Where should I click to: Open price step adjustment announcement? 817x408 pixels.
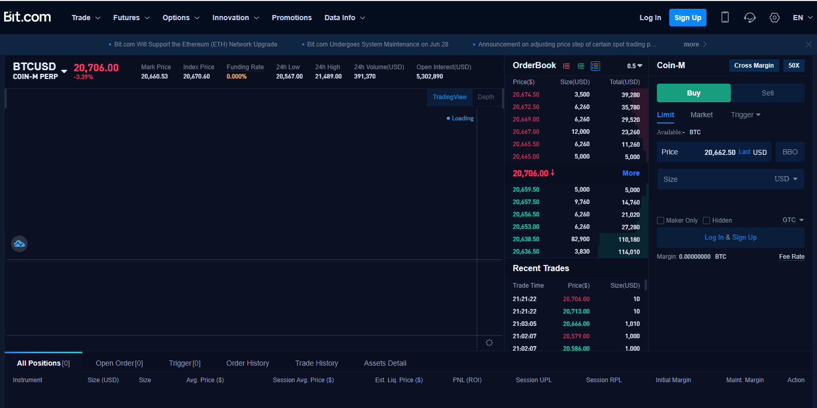(567, 44)
